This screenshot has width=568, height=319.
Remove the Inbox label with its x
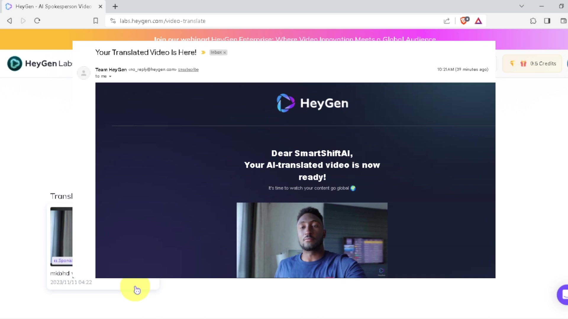coord(225,53)
